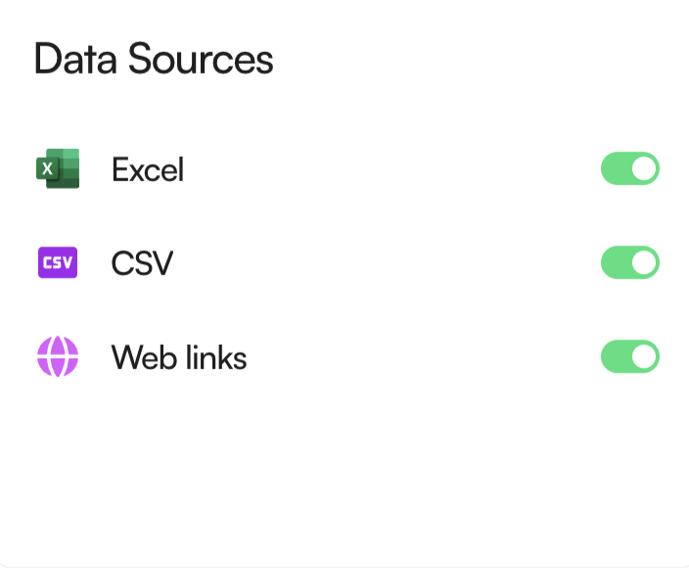Select the icon showing CSV lettering
Viewport: 689px width, 568px height.
pyautogui.click(x=58, y=262)
